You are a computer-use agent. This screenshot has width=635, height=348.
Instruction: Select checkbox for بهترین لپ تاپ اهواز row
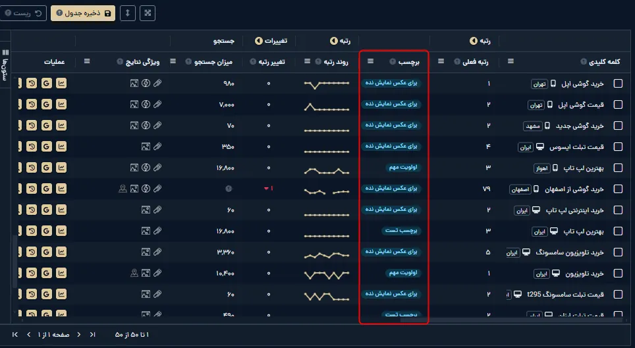[618, 167]
